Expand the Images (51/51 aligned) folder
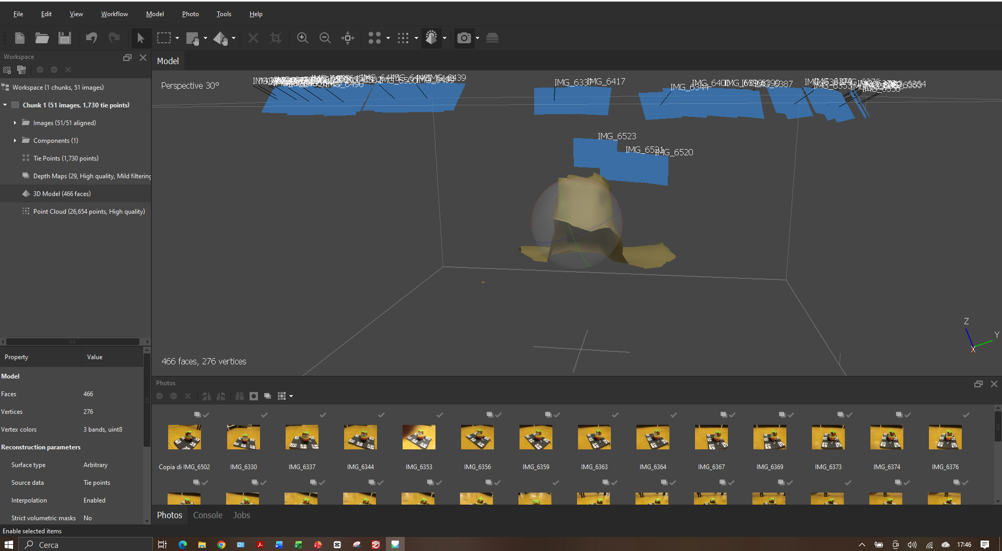Screen dimensions: 1002x551 pyautogui.click(x=15, y=123)
